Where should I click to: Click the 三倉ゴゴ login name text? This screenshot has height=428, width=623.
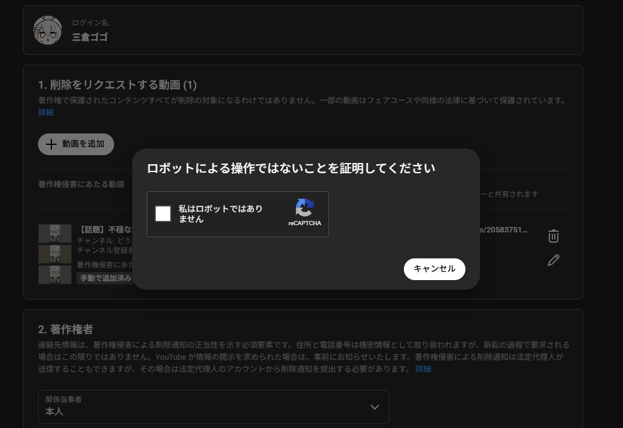pyautogui.click(x=90, y=37)
